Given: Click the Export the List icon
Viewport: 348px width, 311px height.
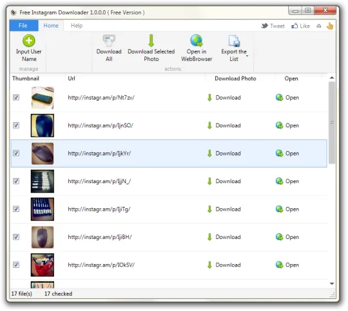Looking at the screenshot, I should (x=234, y=40).
